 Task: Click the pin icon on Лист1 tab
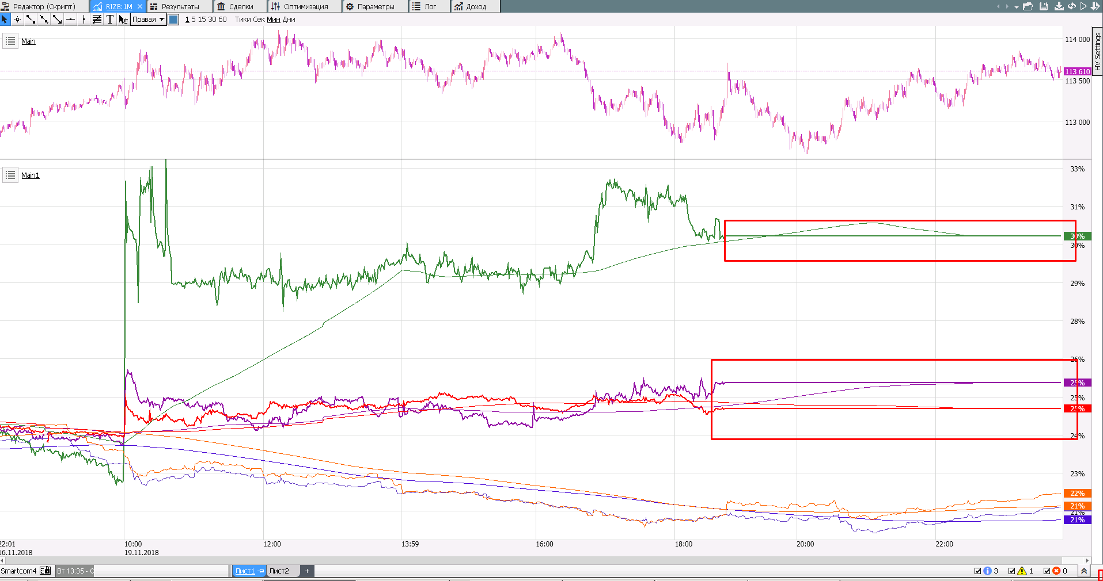261,571
